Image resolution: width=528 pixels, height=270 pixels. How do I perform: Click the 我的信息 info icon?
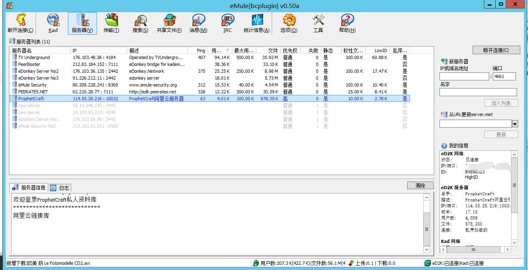444,146
